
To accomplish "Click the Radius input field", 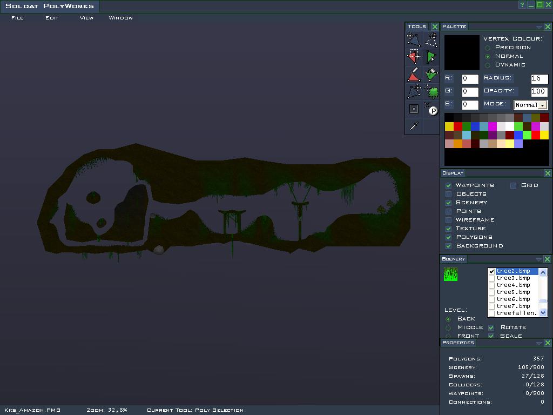I will 539,79.
